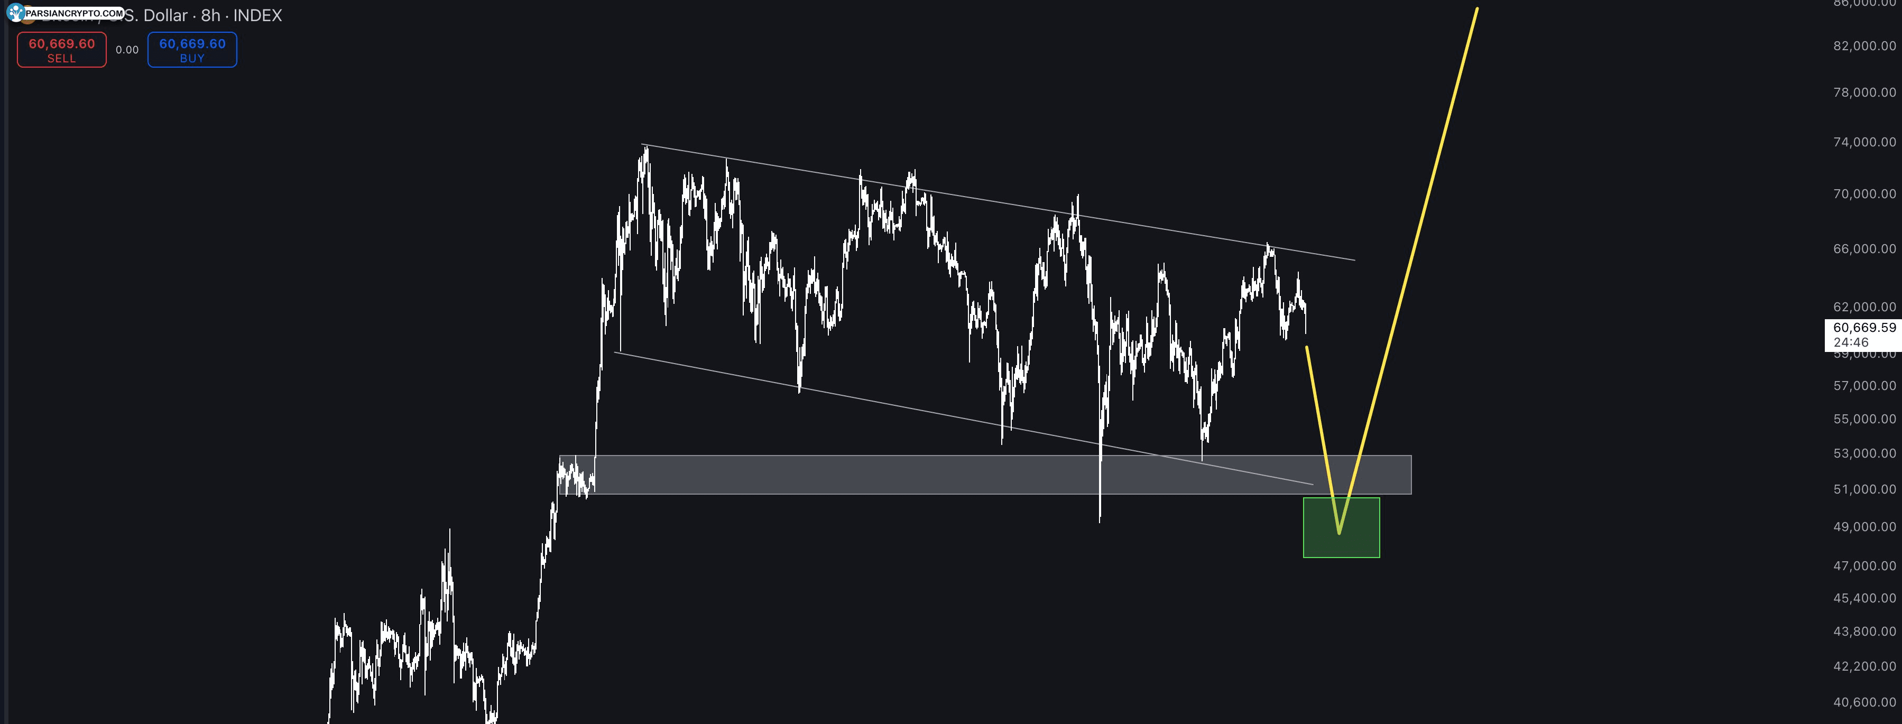Click the 74,000.00 price axis label
Image resolution: width=1902 pixels, height=724 pixels.
1864,142
